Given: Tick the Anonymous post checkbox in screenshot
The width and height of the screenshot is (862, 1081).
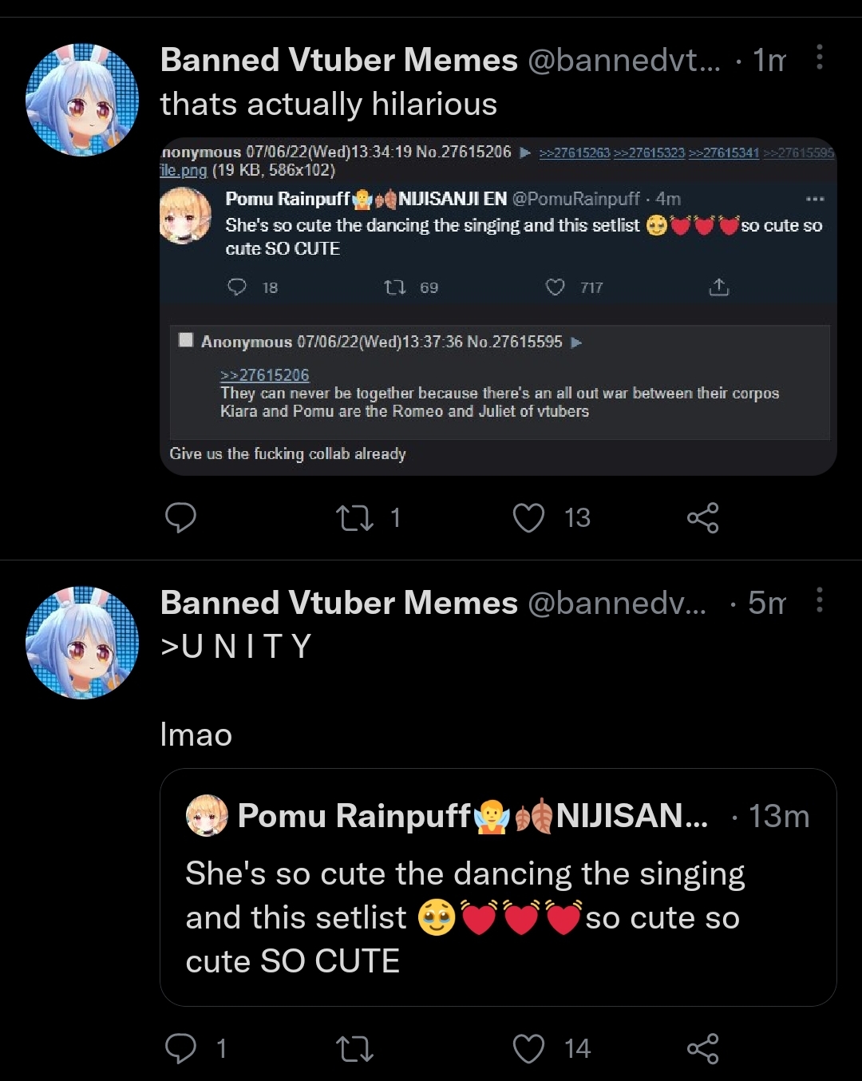Looking at the screenshot, I should [186, 340].
